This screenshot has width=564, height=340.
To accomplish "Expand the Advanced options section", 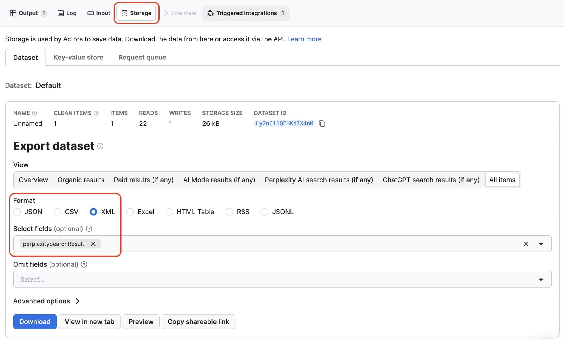I will [41, 301].
